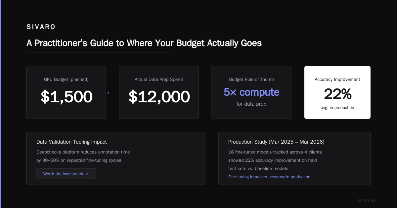
Task: Select the $12,000 figure
Action: tap(159, 97)
